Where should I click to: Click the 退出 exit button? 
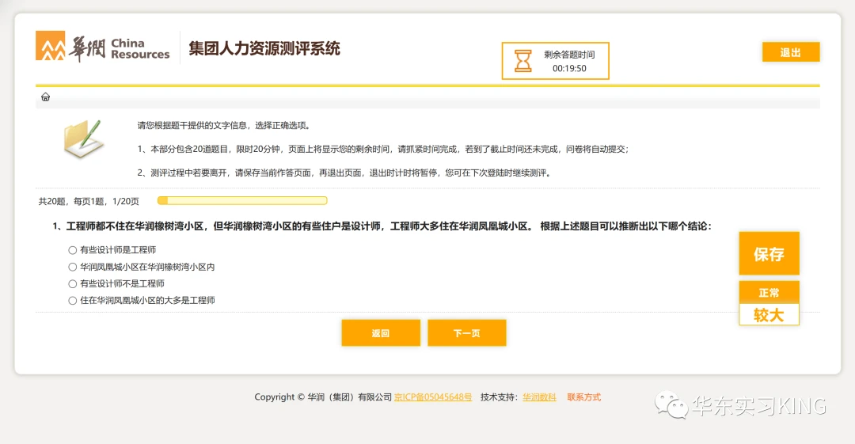(x=791, y=52)
